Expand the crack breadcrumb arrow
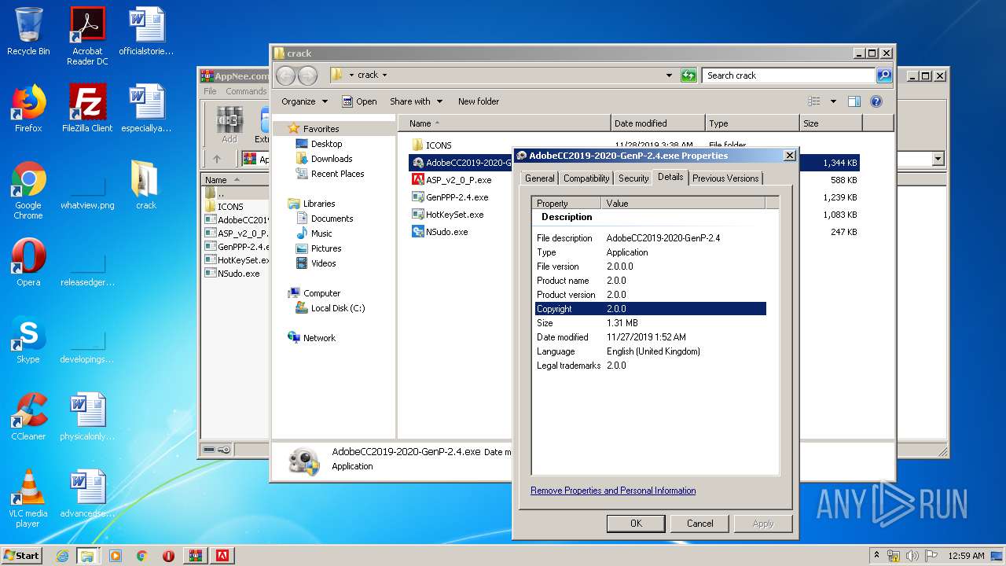 click(384, 75)
